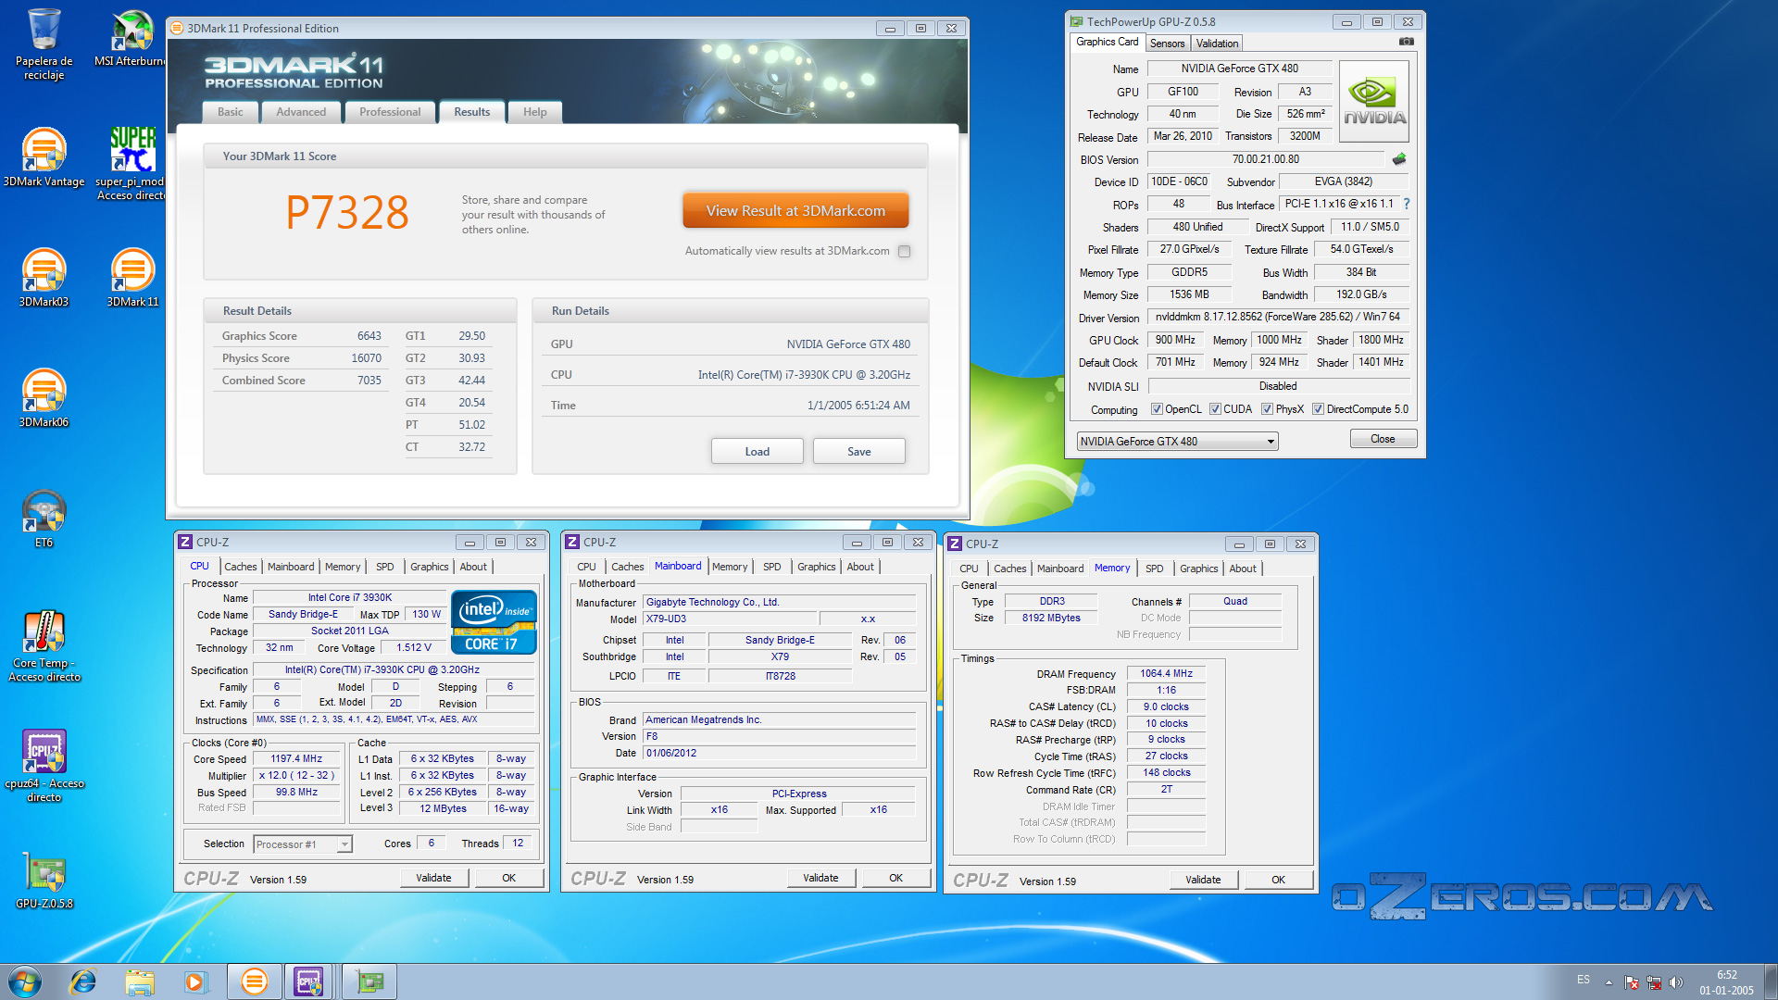Click DRAM Frequency value 1064.4 MHz
This screenshot has height=1000, width=1778.
pyautogui.click(x=1166, y=674)
